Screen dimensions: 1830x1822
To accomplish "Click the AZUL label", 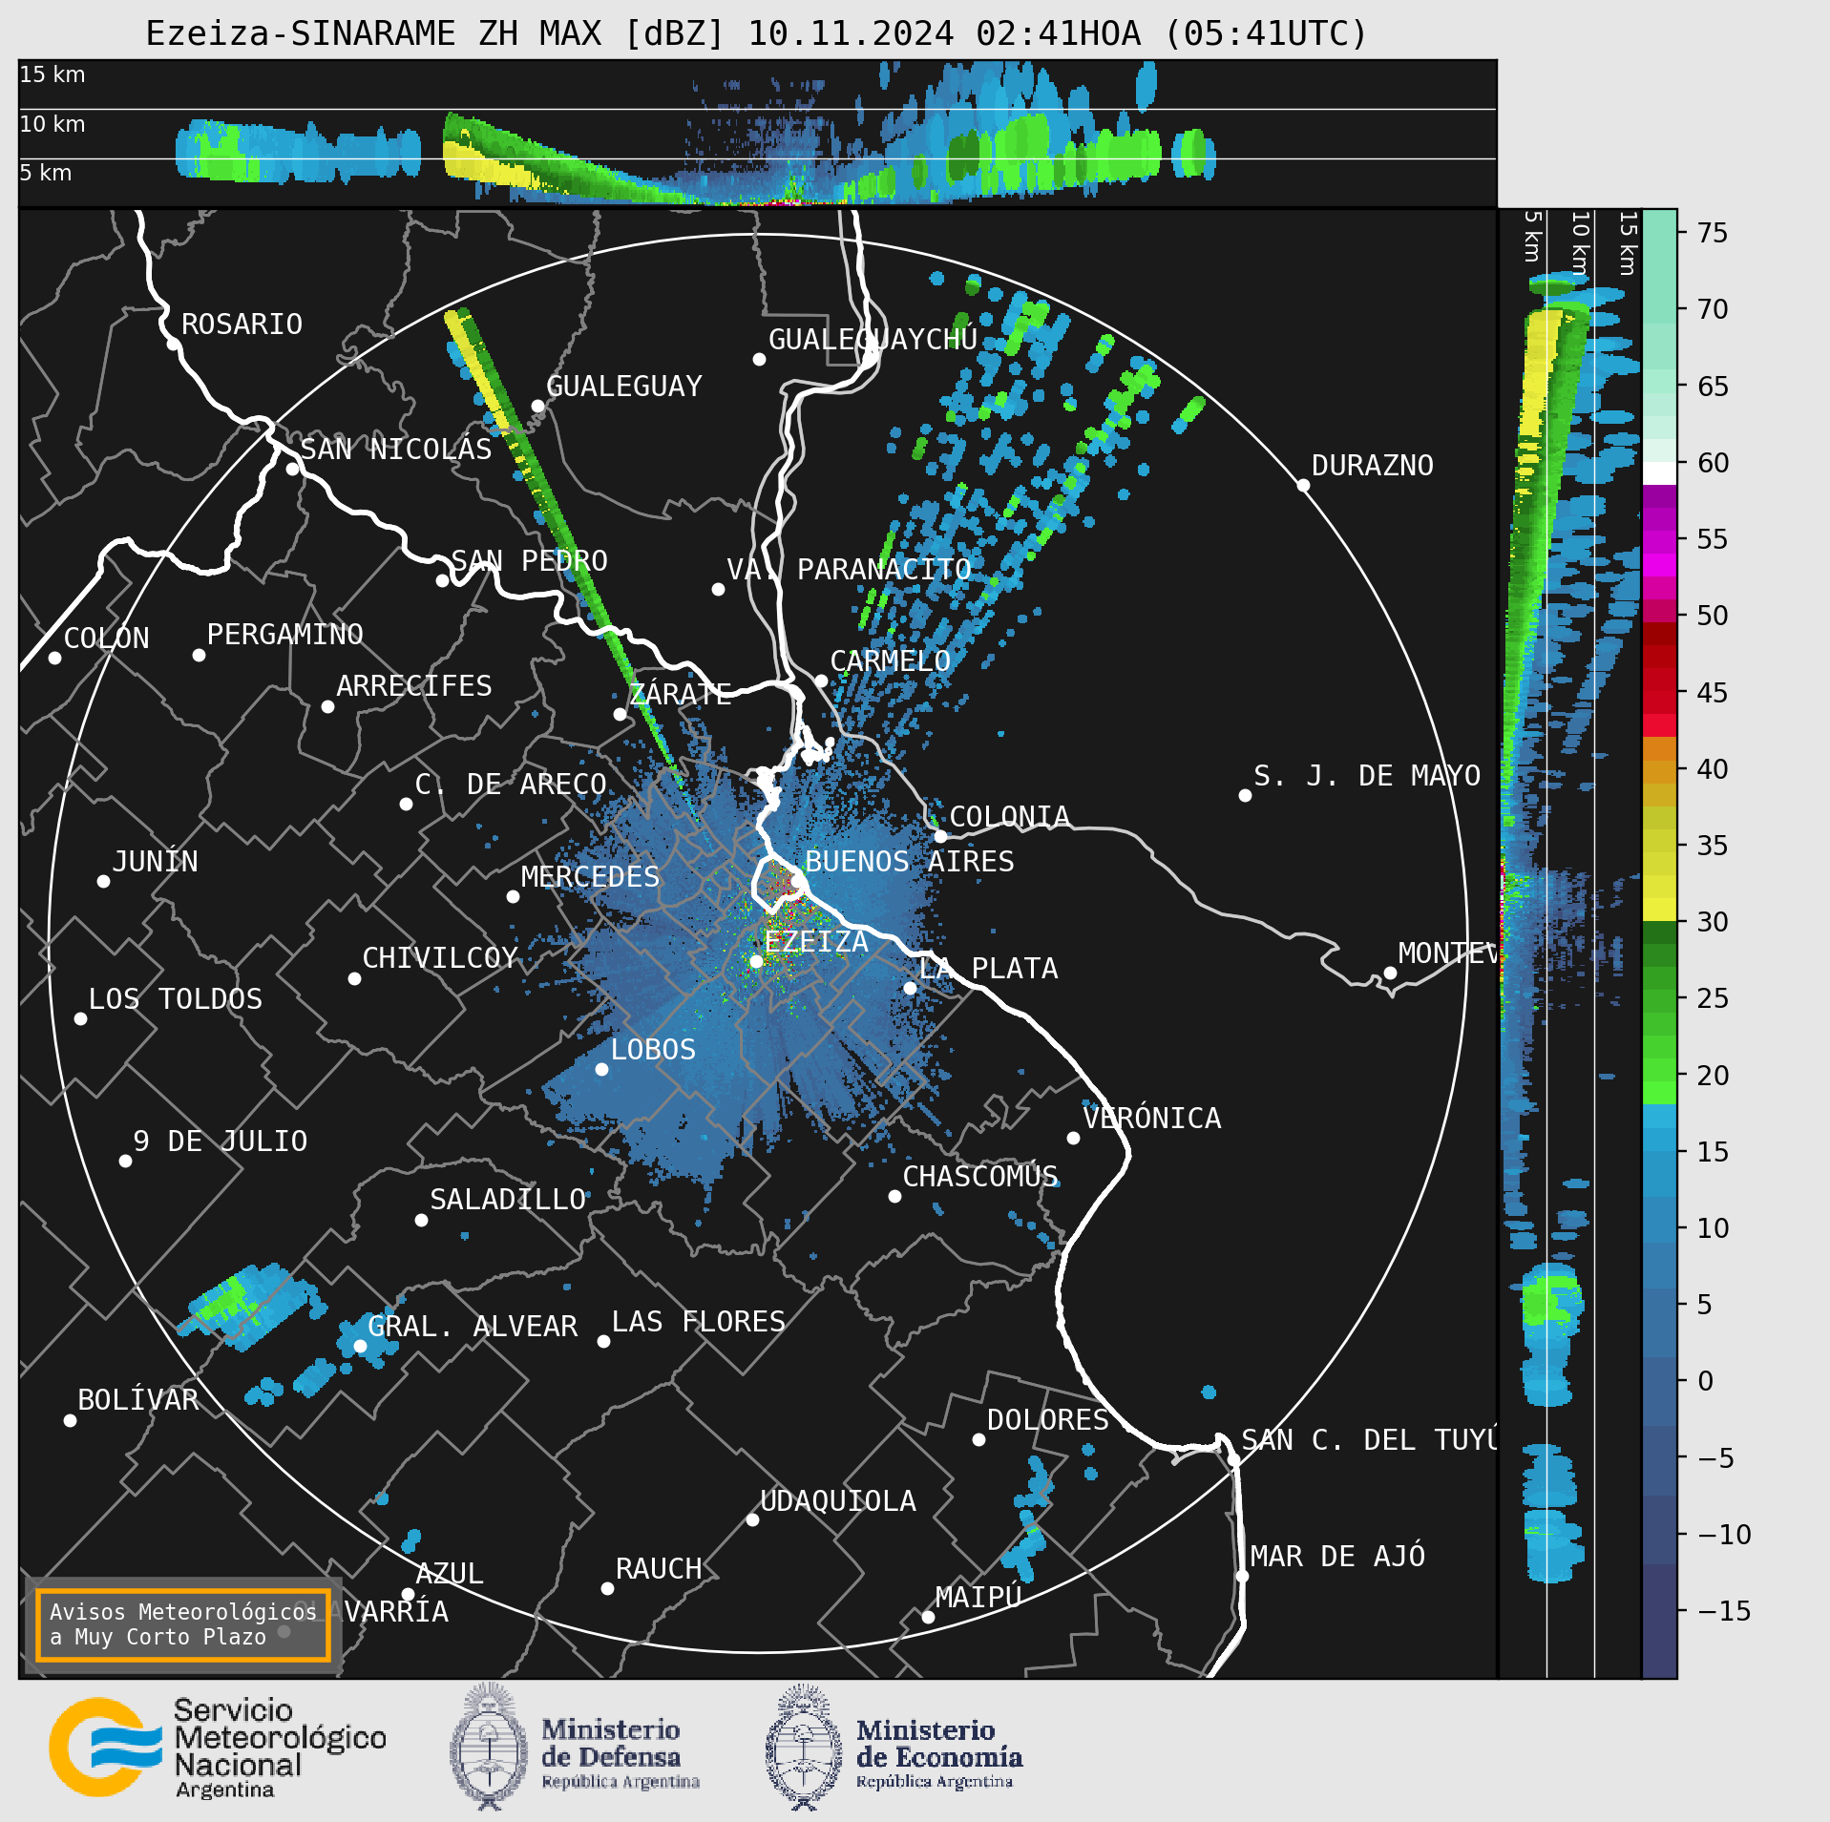I will tap(450, 1574).
